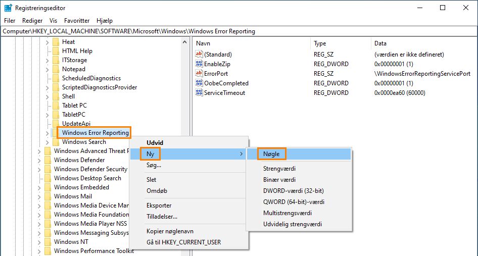This screenshot has height=256, width=478.
Task: Open the Rediger menu
Action: tap(32, 21)
